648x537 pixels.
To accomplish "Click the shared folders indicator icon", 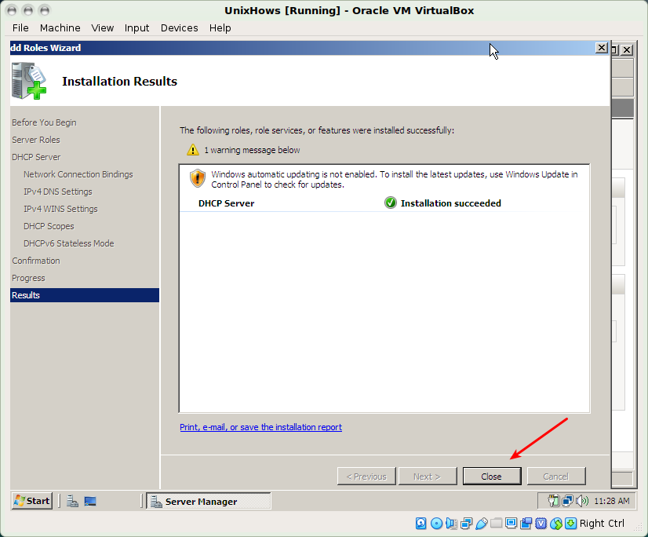I will (497, 524).
